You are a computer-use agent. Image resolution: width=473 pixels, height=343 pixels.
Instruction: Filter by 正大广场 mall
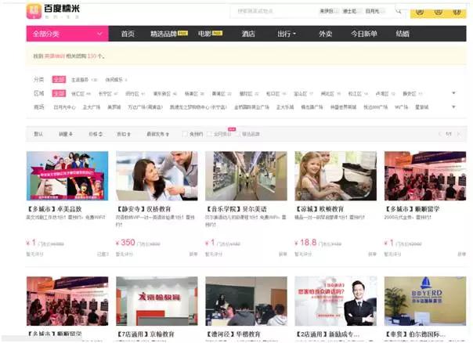[92, 107]
